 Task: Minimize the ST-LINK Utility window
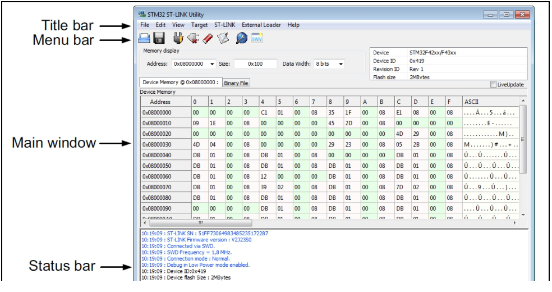click(x=490, y=15)
